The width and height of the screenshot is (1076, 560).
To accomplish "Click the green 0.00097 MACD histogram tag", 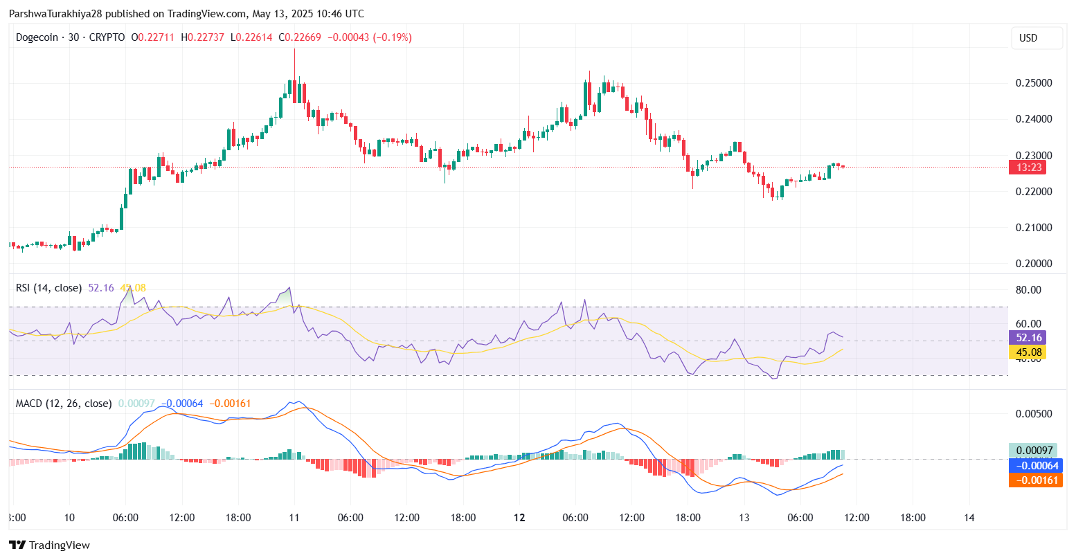I will click(1032, 451).
